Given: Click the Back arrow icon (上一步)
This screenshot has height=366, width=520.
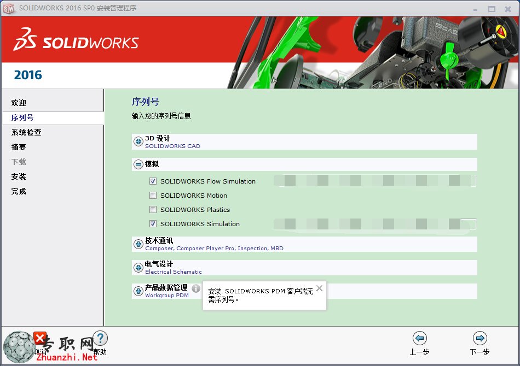Looking at the screenshot, I should click(419, 338).
